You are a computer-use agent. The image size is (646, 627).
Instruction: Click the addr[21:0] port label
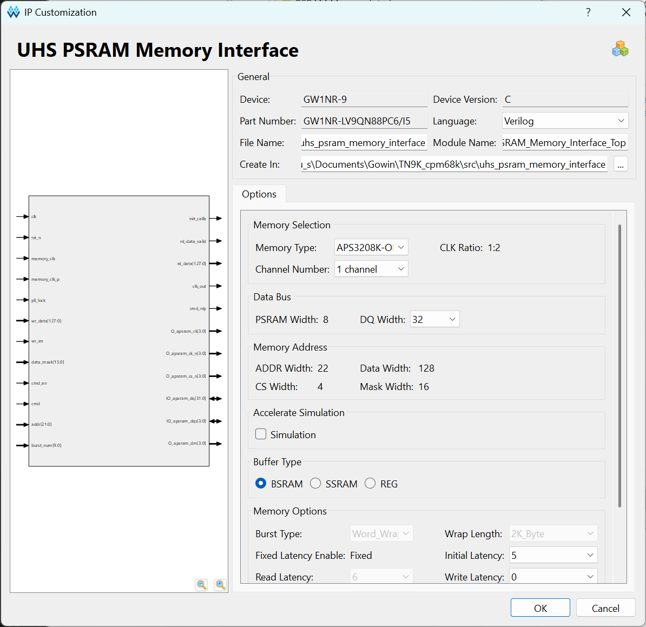pyautogui.click(x=41, y=424)
